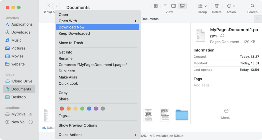Viewport: 262px width, 140px height.
Task: Add a new tab with plus button
Action: coord(258,19)
